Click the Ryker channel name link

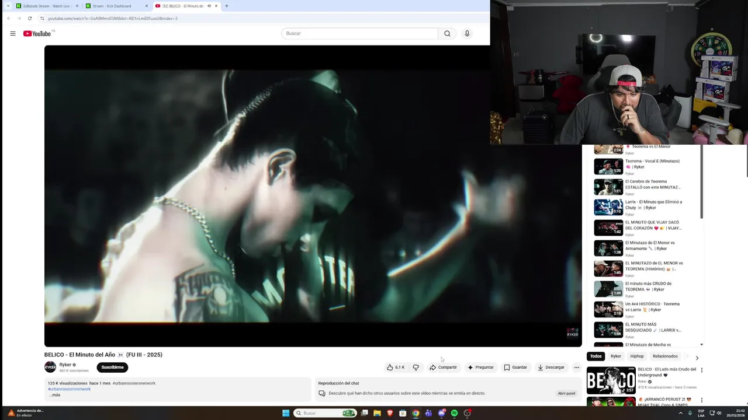65,365
